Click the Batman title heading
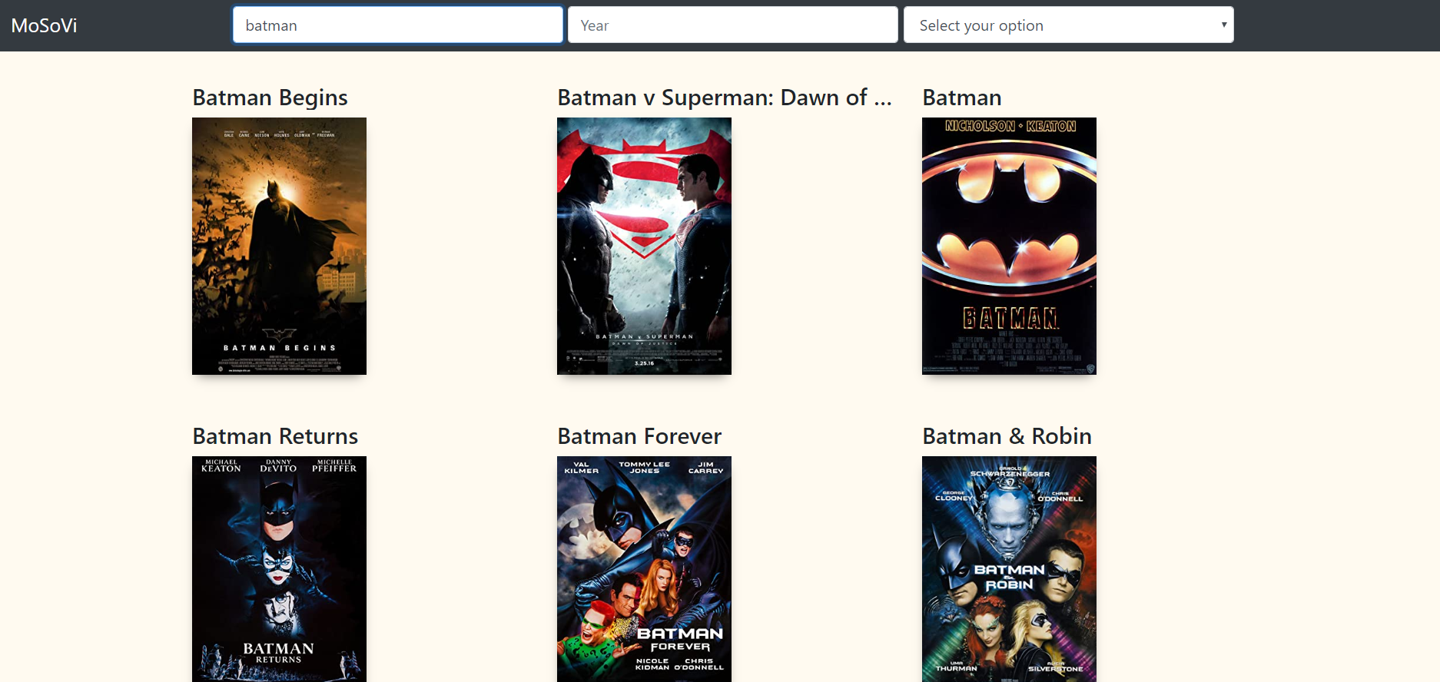This screenshot has height=682, width=1440. pos(962,98)
